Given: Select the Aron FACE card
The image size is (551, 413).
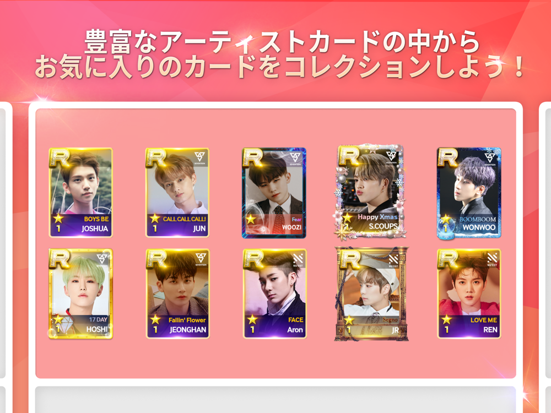Looking at the screenshot, I should tap(275, 294).
